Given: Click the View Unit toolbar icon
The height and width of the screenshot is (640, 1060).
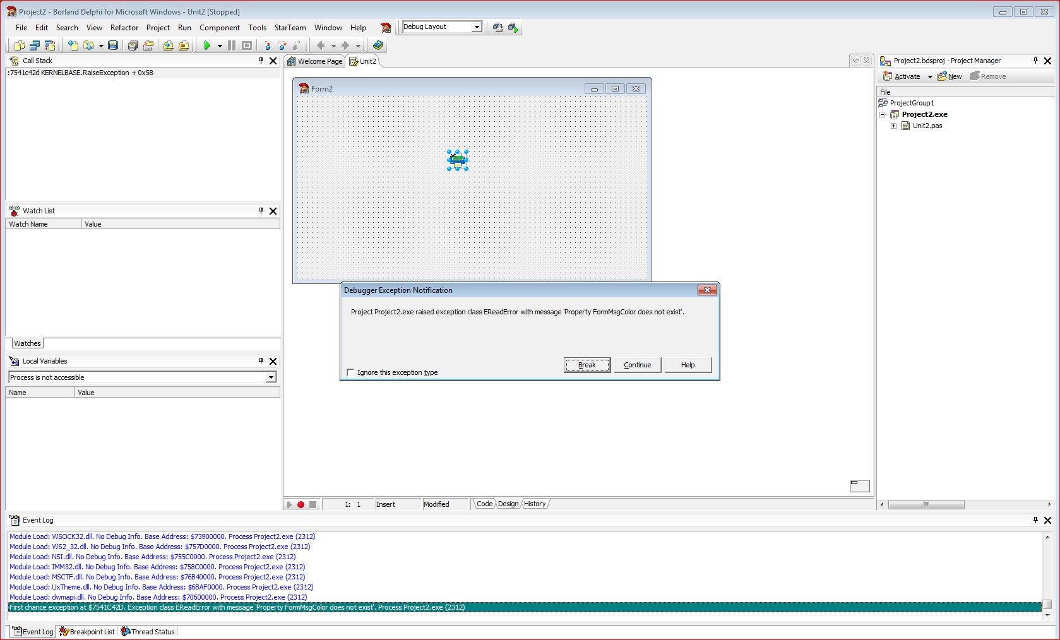Looking at the screenshot, I should pyautogui.click(x=20, y=45).
